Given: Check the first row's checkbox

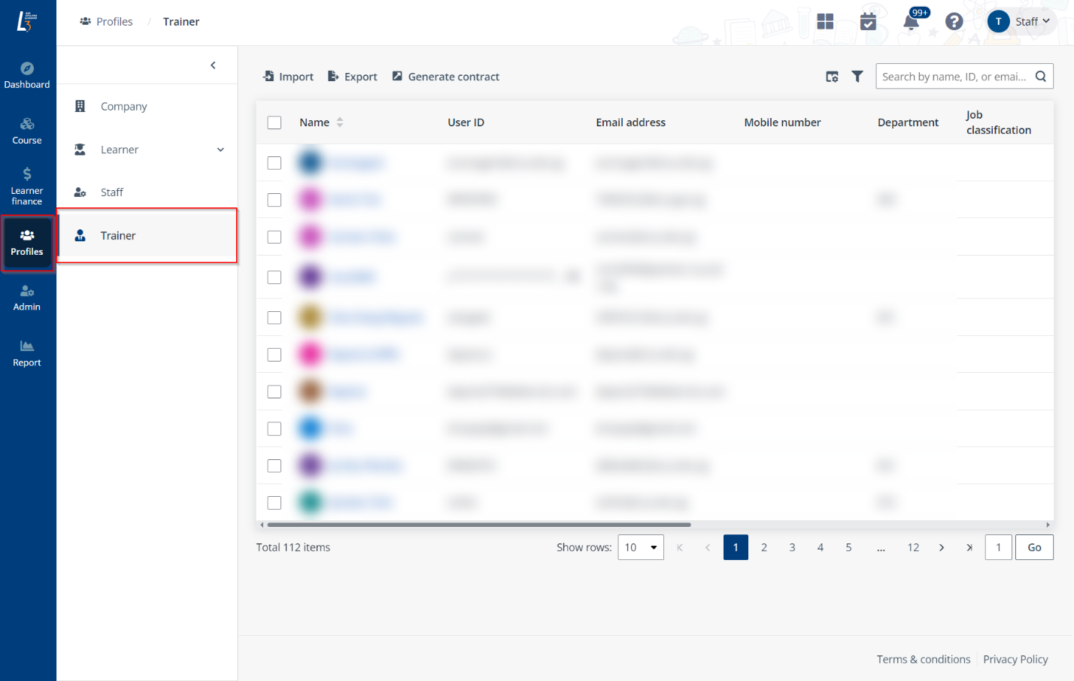Looking at the screenshot, I should 275,163.
